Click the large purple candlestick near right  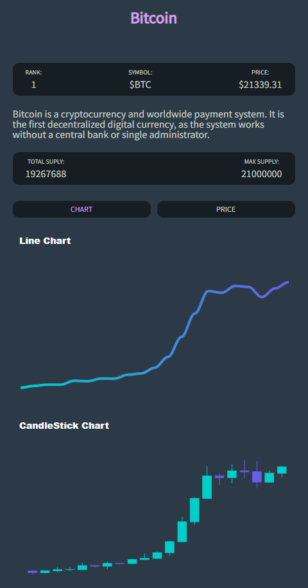(x=257, y=476)
